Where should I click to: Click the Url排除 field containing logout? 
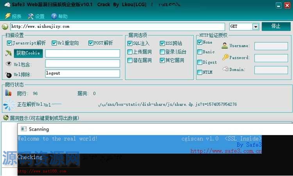[x=82, y=74]
